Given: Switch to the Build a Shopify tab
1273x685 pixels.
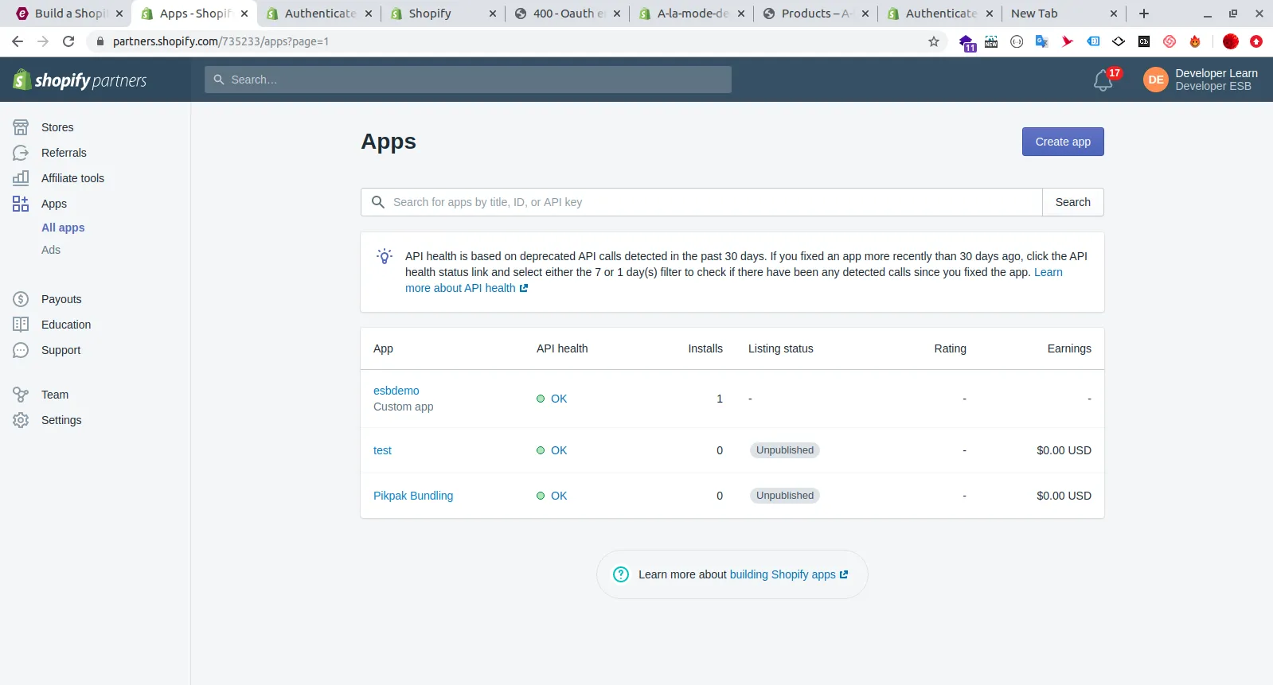Looking at the screenshot, I should (x=70, y=14).
